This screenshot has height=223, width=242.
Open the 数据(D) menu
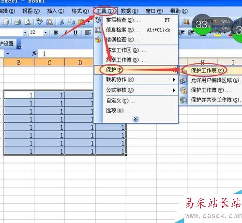tap(130, 11)
